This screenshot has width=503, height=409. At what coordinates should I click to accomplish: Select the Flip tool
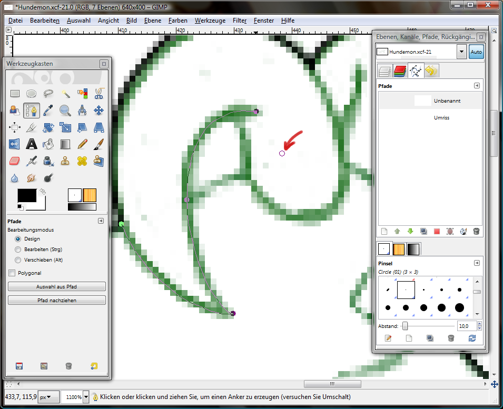click(15, 144)
